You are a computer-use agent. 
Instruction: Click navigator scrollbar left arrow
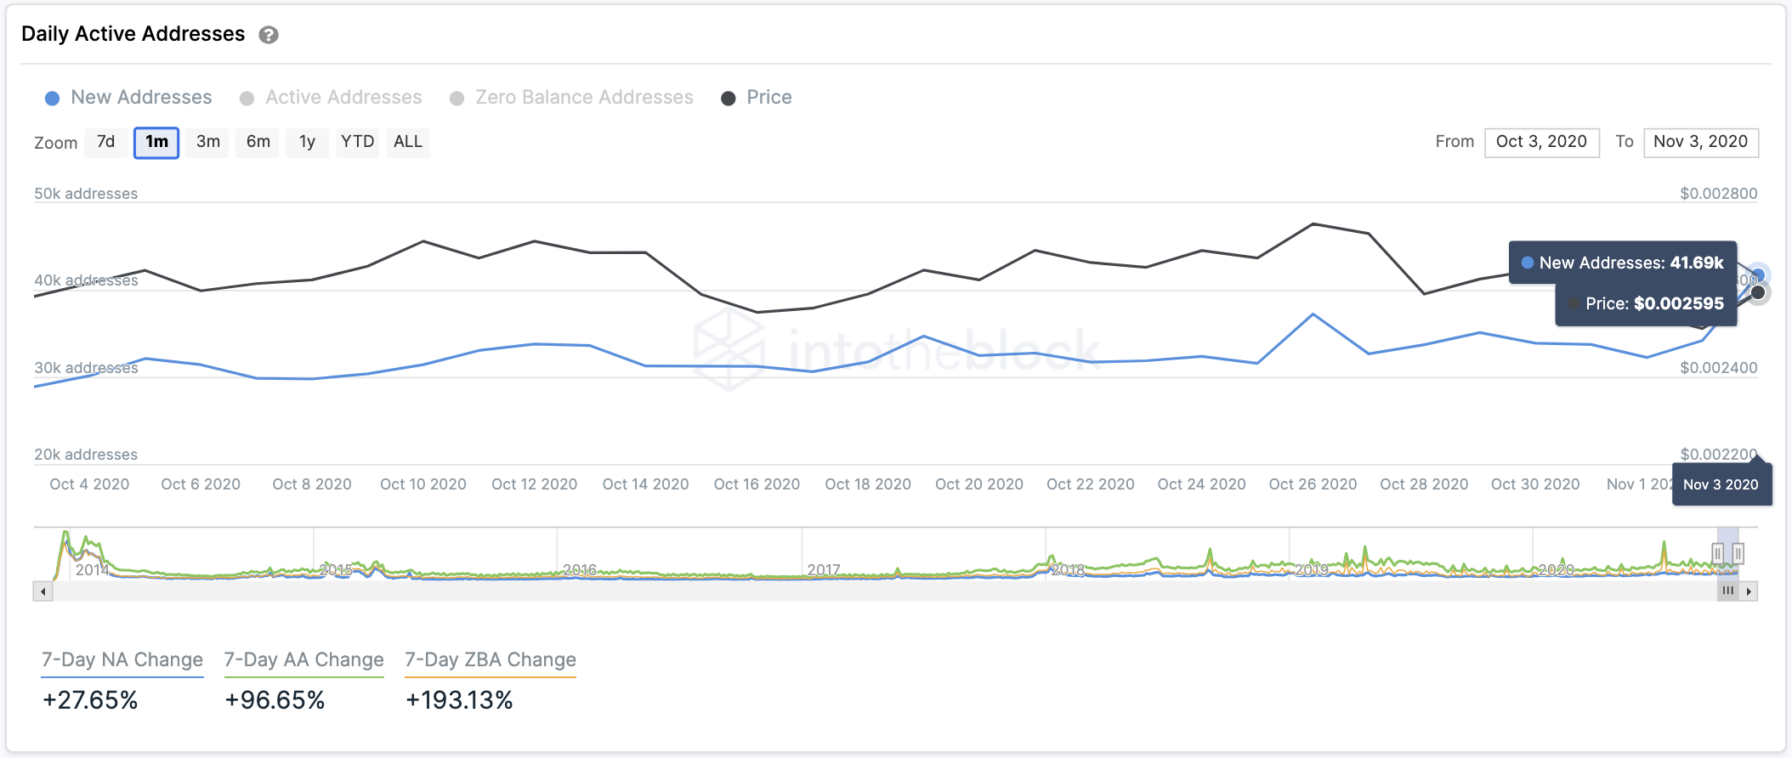[43, 591]
